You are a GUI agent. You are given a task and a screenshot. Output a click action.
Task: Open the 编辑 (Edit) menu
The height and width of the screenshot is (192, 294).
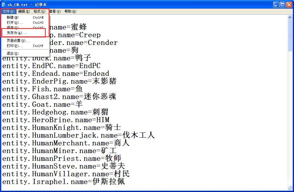pos(24,11)
